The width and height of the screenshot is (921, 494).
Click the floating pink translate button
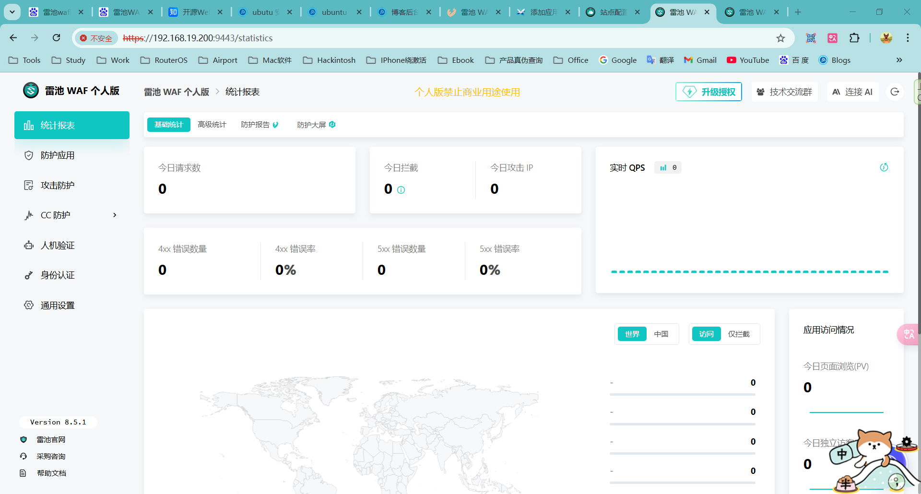(x=909, y=334)
